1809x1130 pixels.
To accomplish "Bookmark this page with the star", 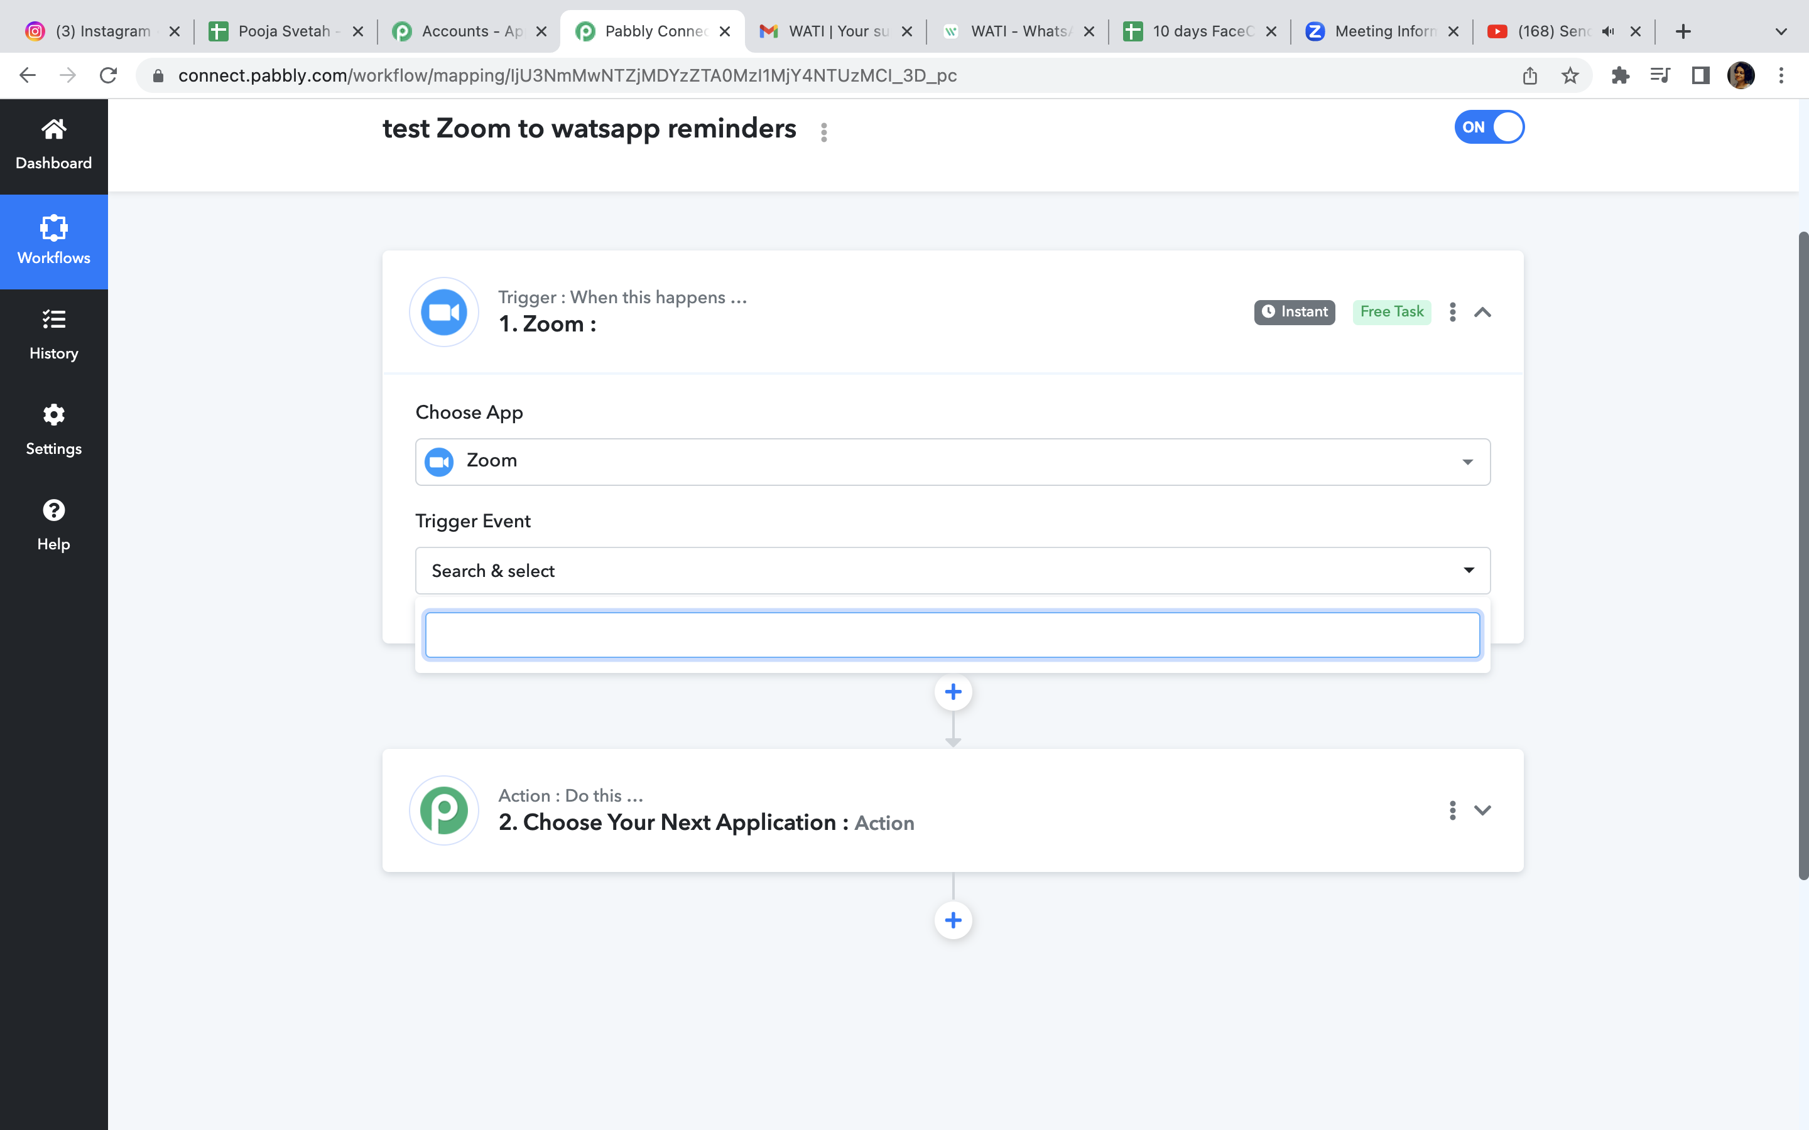I will [x=1570, y=75].
